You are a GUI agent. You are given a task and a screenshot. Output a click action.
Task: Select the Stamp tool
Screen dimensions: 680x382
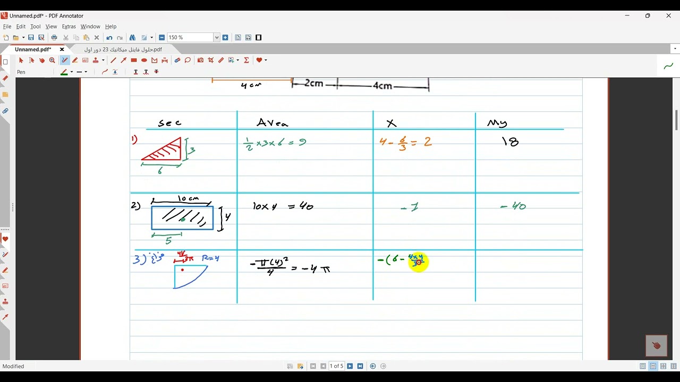(x=96, y=60)
